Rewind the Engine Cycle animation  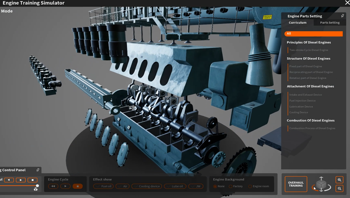pyautogui.click(x=53, y=186)
